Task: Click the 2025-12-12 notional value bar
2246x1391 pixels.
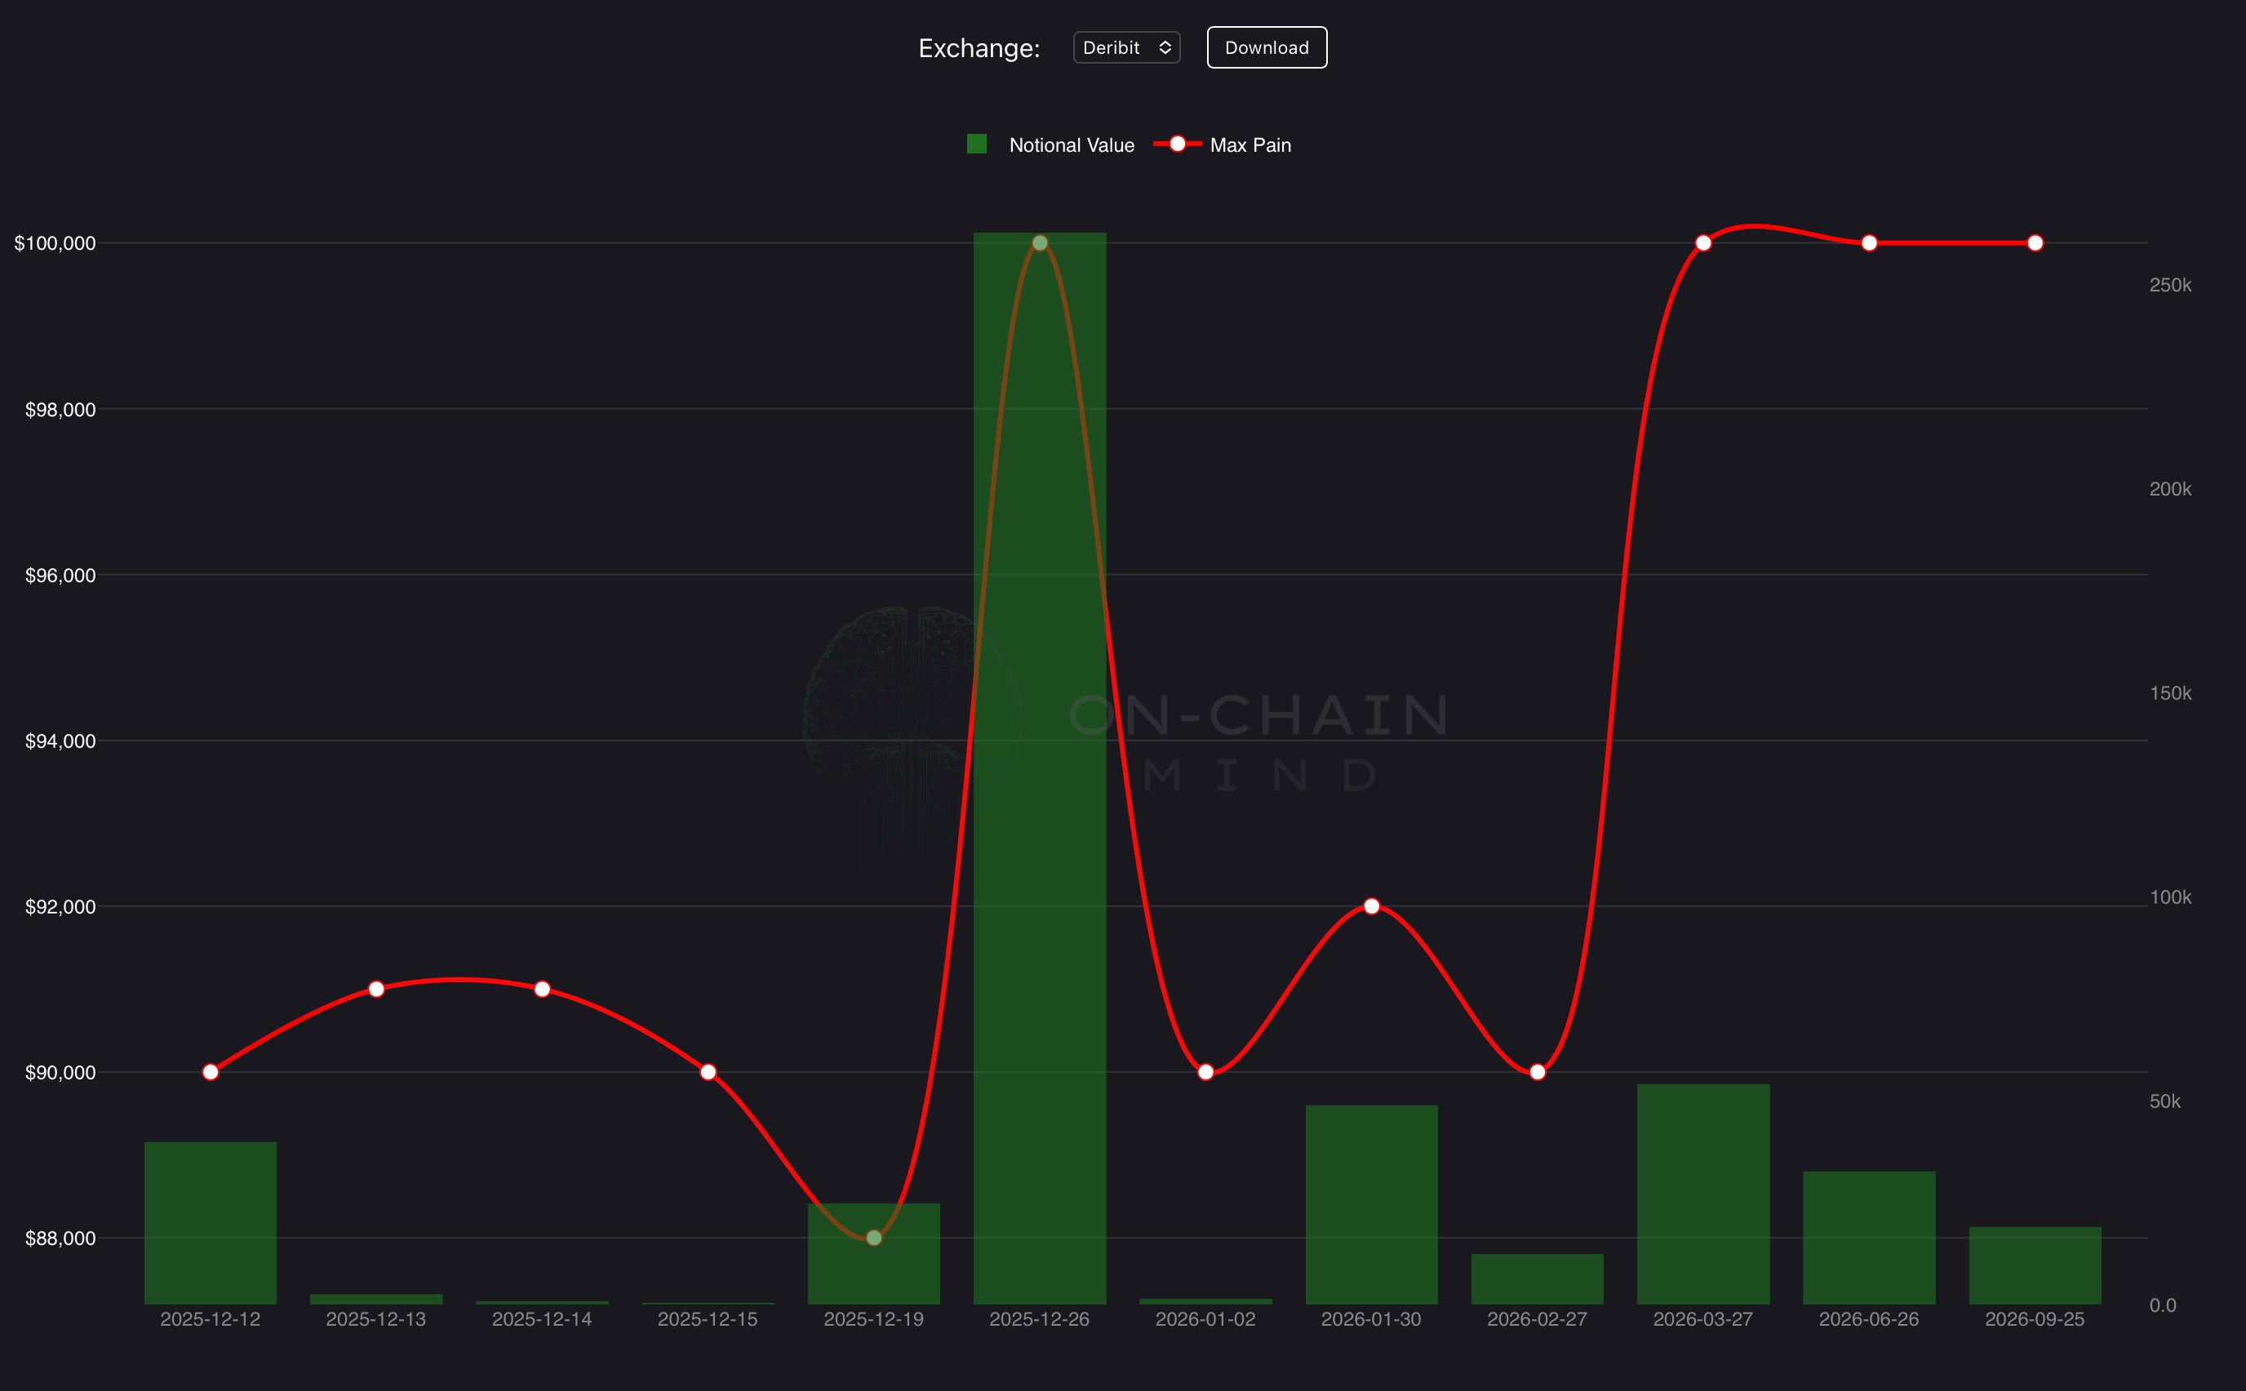Action: tap(211, 1224)
